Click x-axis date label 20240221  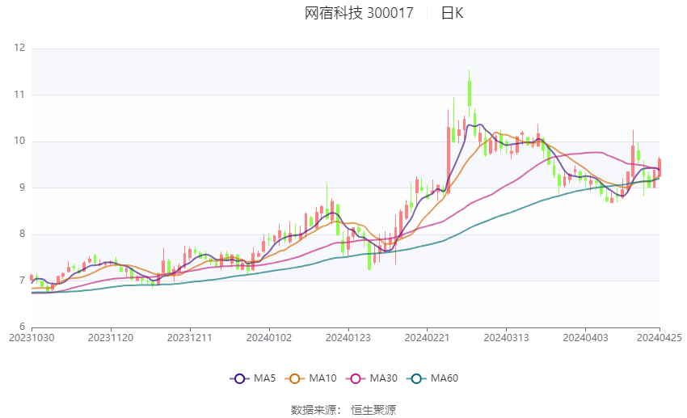[x=428, y=338]
